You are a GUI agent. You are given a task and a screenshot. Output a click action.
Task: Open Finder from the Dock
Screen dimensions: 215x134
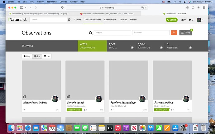[x=12, y=128]
